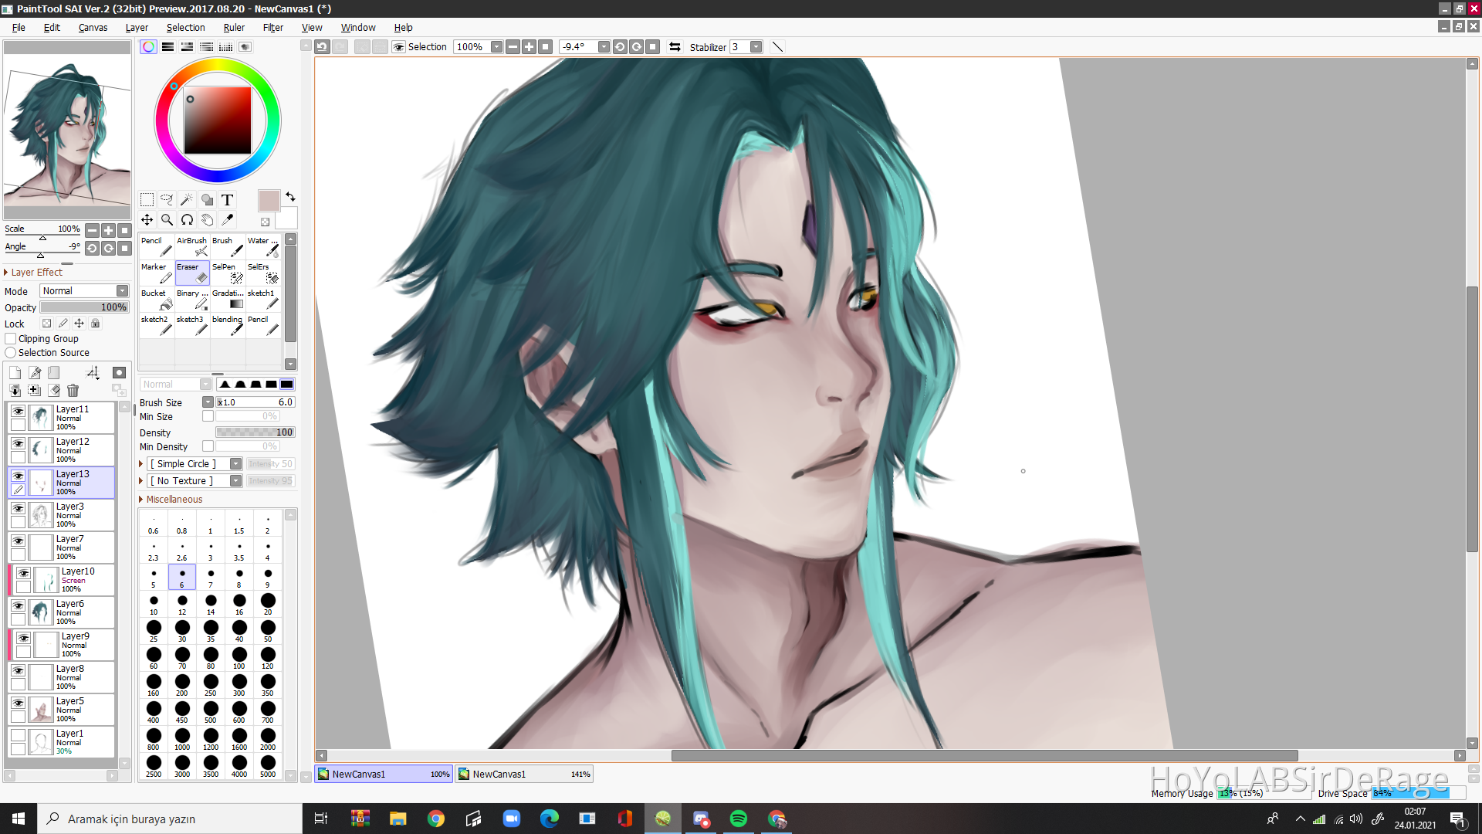Select the Text tool
This screenshot has height=834, width=1482.
[x=227, y=199]
